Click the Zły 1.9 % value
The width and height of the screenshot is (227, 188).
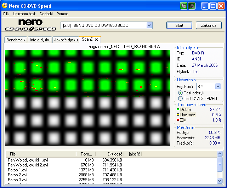(217, 120)
